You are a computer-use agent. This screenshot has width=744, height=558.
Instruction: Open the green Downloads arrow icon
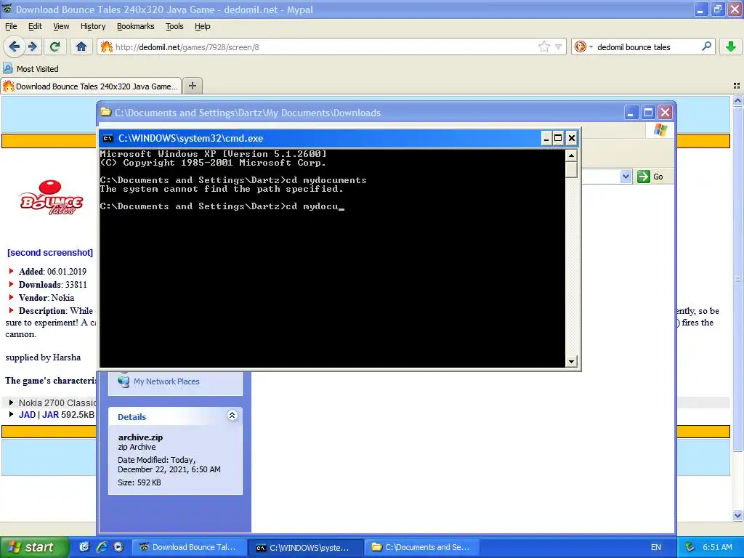(731, 46)
